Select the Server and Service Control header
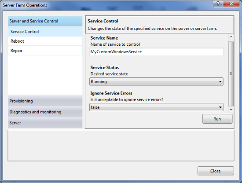 pyautogui.click(x=45, y=21)
